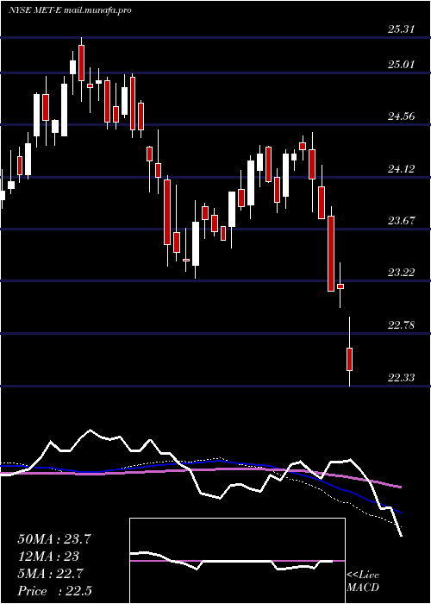The height and width of the screenshot is (604, 431).
Task: Select the 23.67 price level label
Action: pos(402,220)
